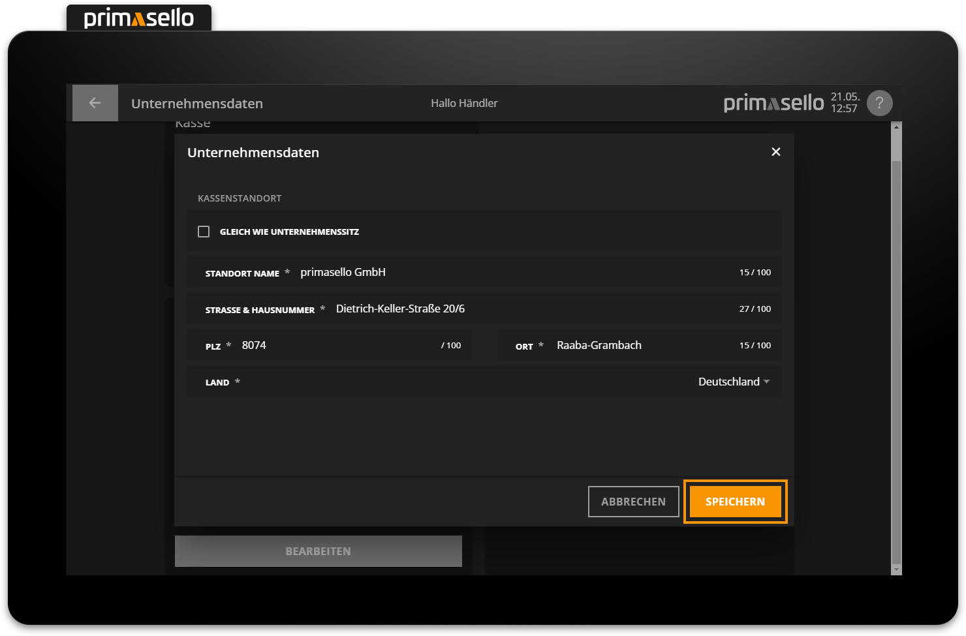Click the Unternehmensdaten title in header bar
Image resolution: width=966 pixels, height=636 pixels.
(197, 104)
